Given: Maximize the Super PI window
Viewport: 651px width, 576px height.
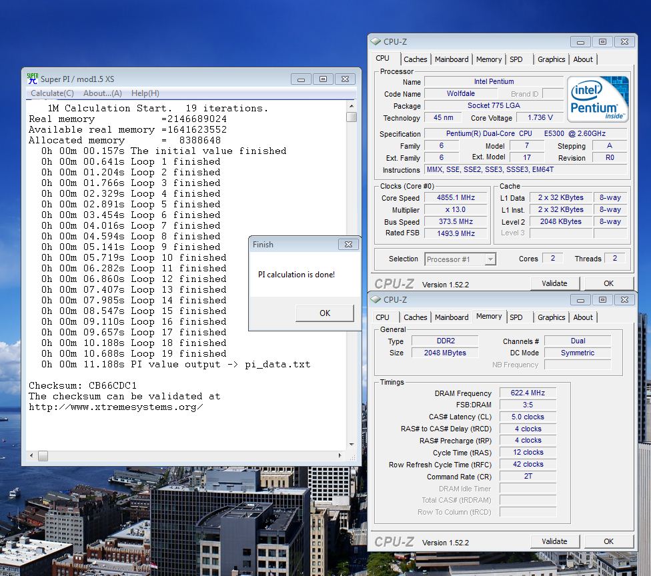Looking at the screenshot, I should (323, 79).
